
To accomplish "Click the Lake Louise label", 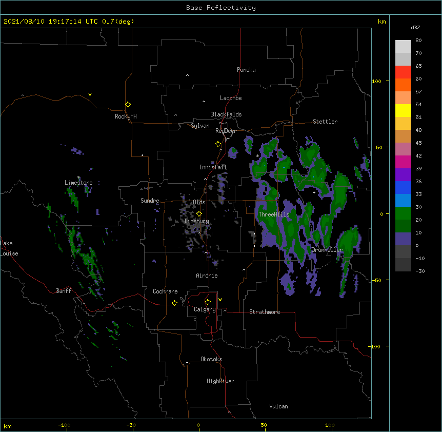I will [x=9, y=248].
